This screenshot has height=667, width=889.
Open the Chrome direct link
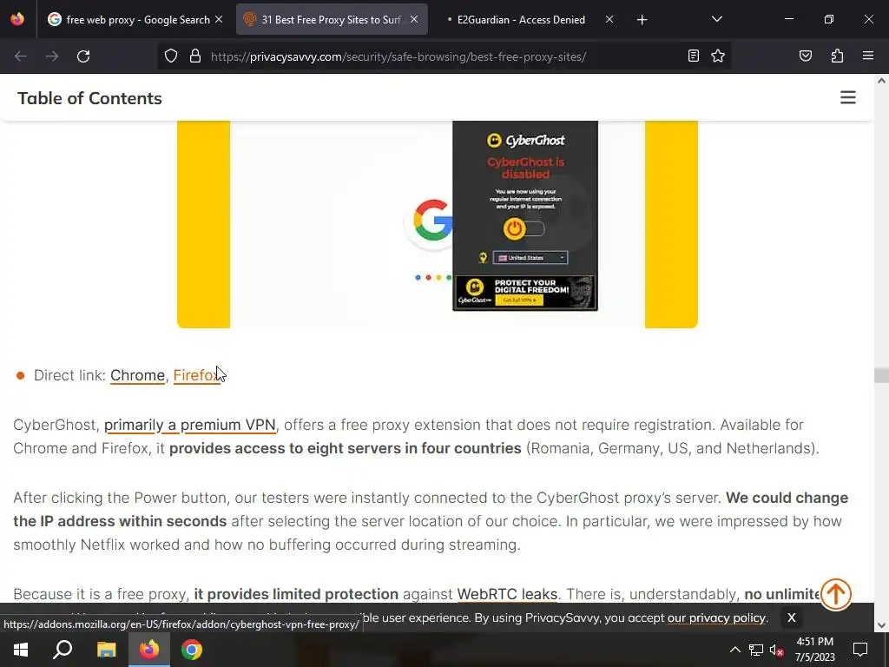pyautogui.click(x=137, y=375)
